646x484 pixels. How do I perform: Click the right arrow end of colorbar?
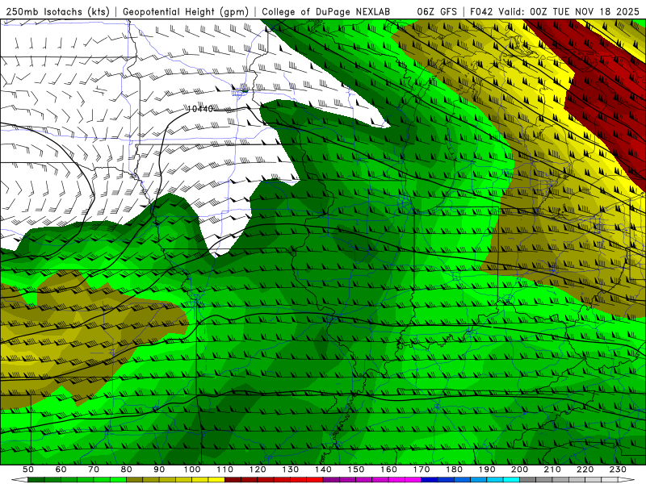[627, 480]
